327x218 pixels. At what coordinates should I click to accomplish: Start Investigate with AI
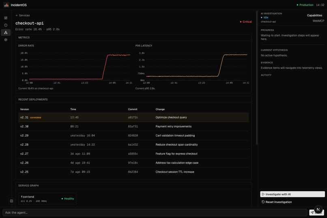pos(293,194)
